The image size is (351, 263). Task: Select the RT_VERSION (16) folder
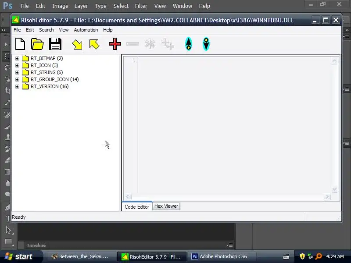point(50,86)
